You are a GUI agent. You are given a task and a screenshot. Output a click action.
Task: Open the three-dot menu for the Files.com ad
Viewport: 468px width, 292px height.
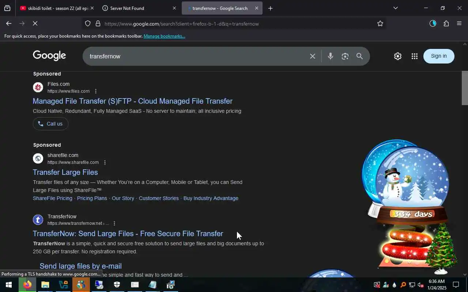click(96, 91)
